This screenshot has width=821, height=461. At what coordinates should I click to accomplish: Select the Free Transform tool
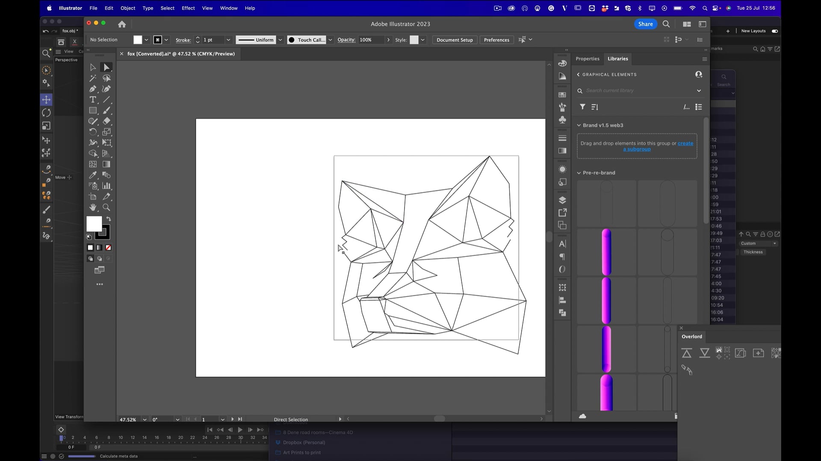[x=106, y=143]
